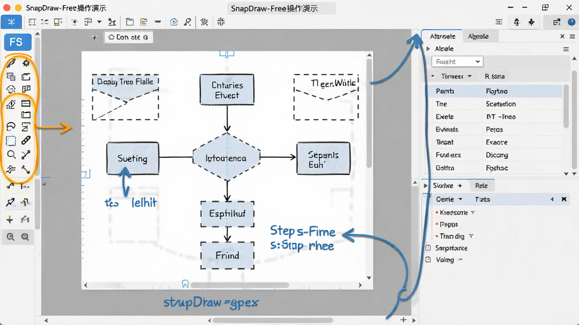Select the Exele property row
This screenshot has height=325, width=579.
[494, 117]
